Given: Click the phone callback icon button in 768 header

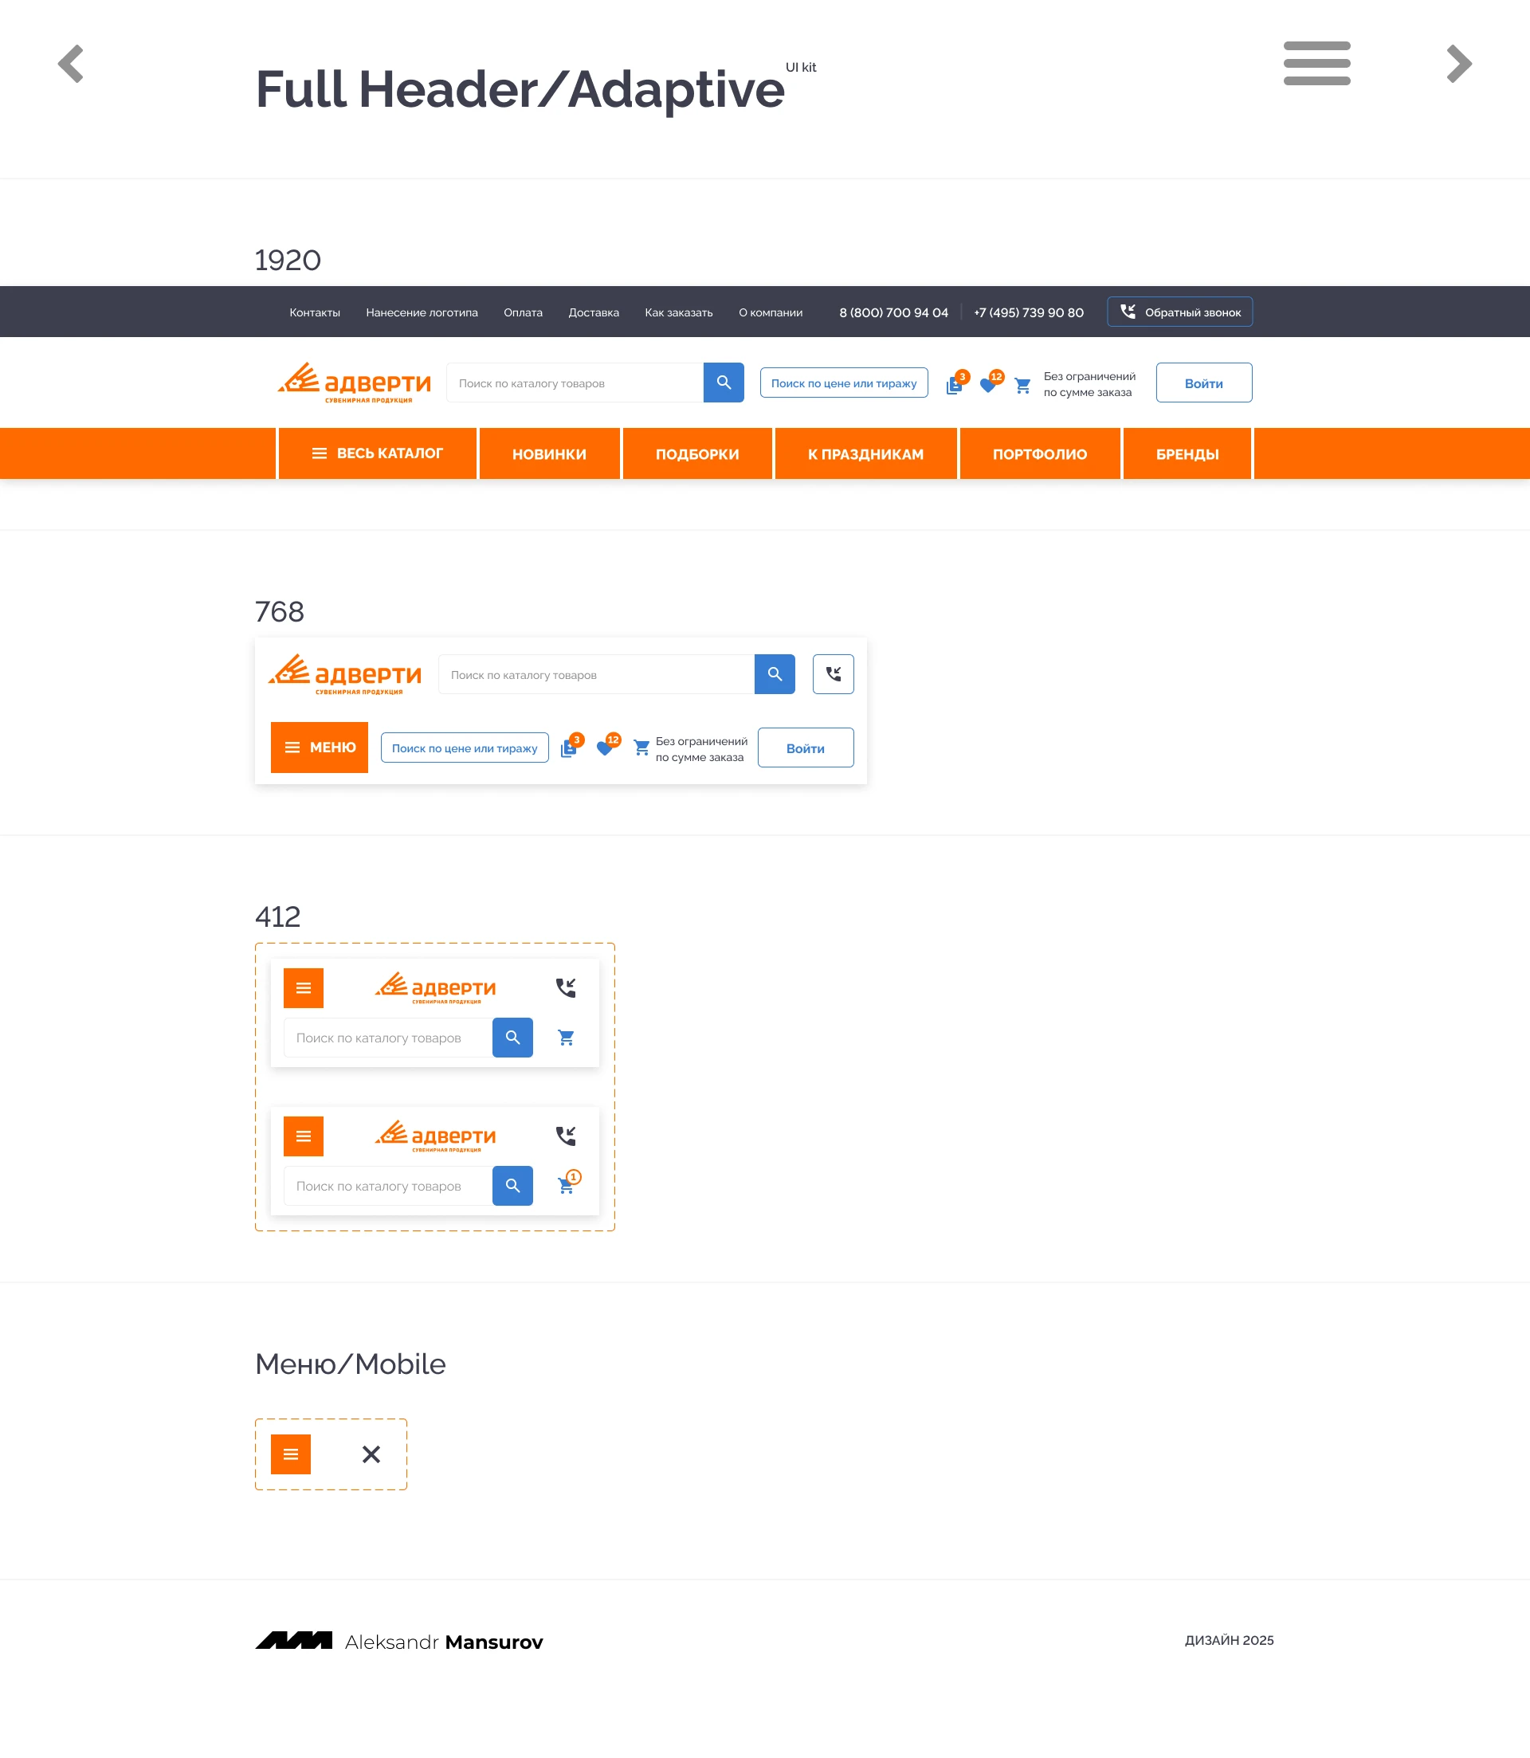Looking at the screenshot, I should pos(833,674).
